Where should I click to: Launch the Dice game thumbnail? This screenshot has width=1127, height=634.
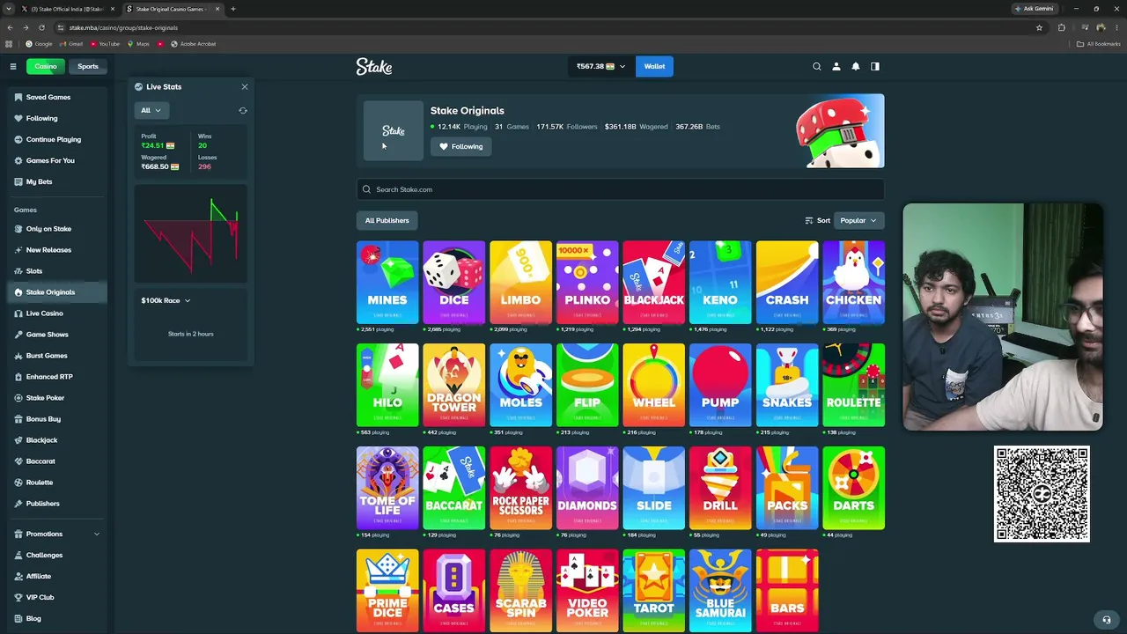454,283
